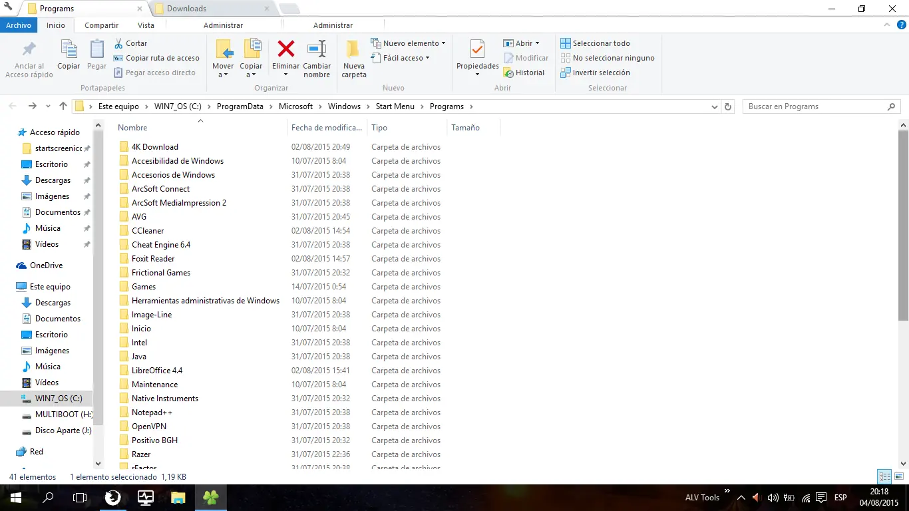909x511 pixels.
Task: Open the system monitor taskbar icon
Action: (x=146, y=498)
